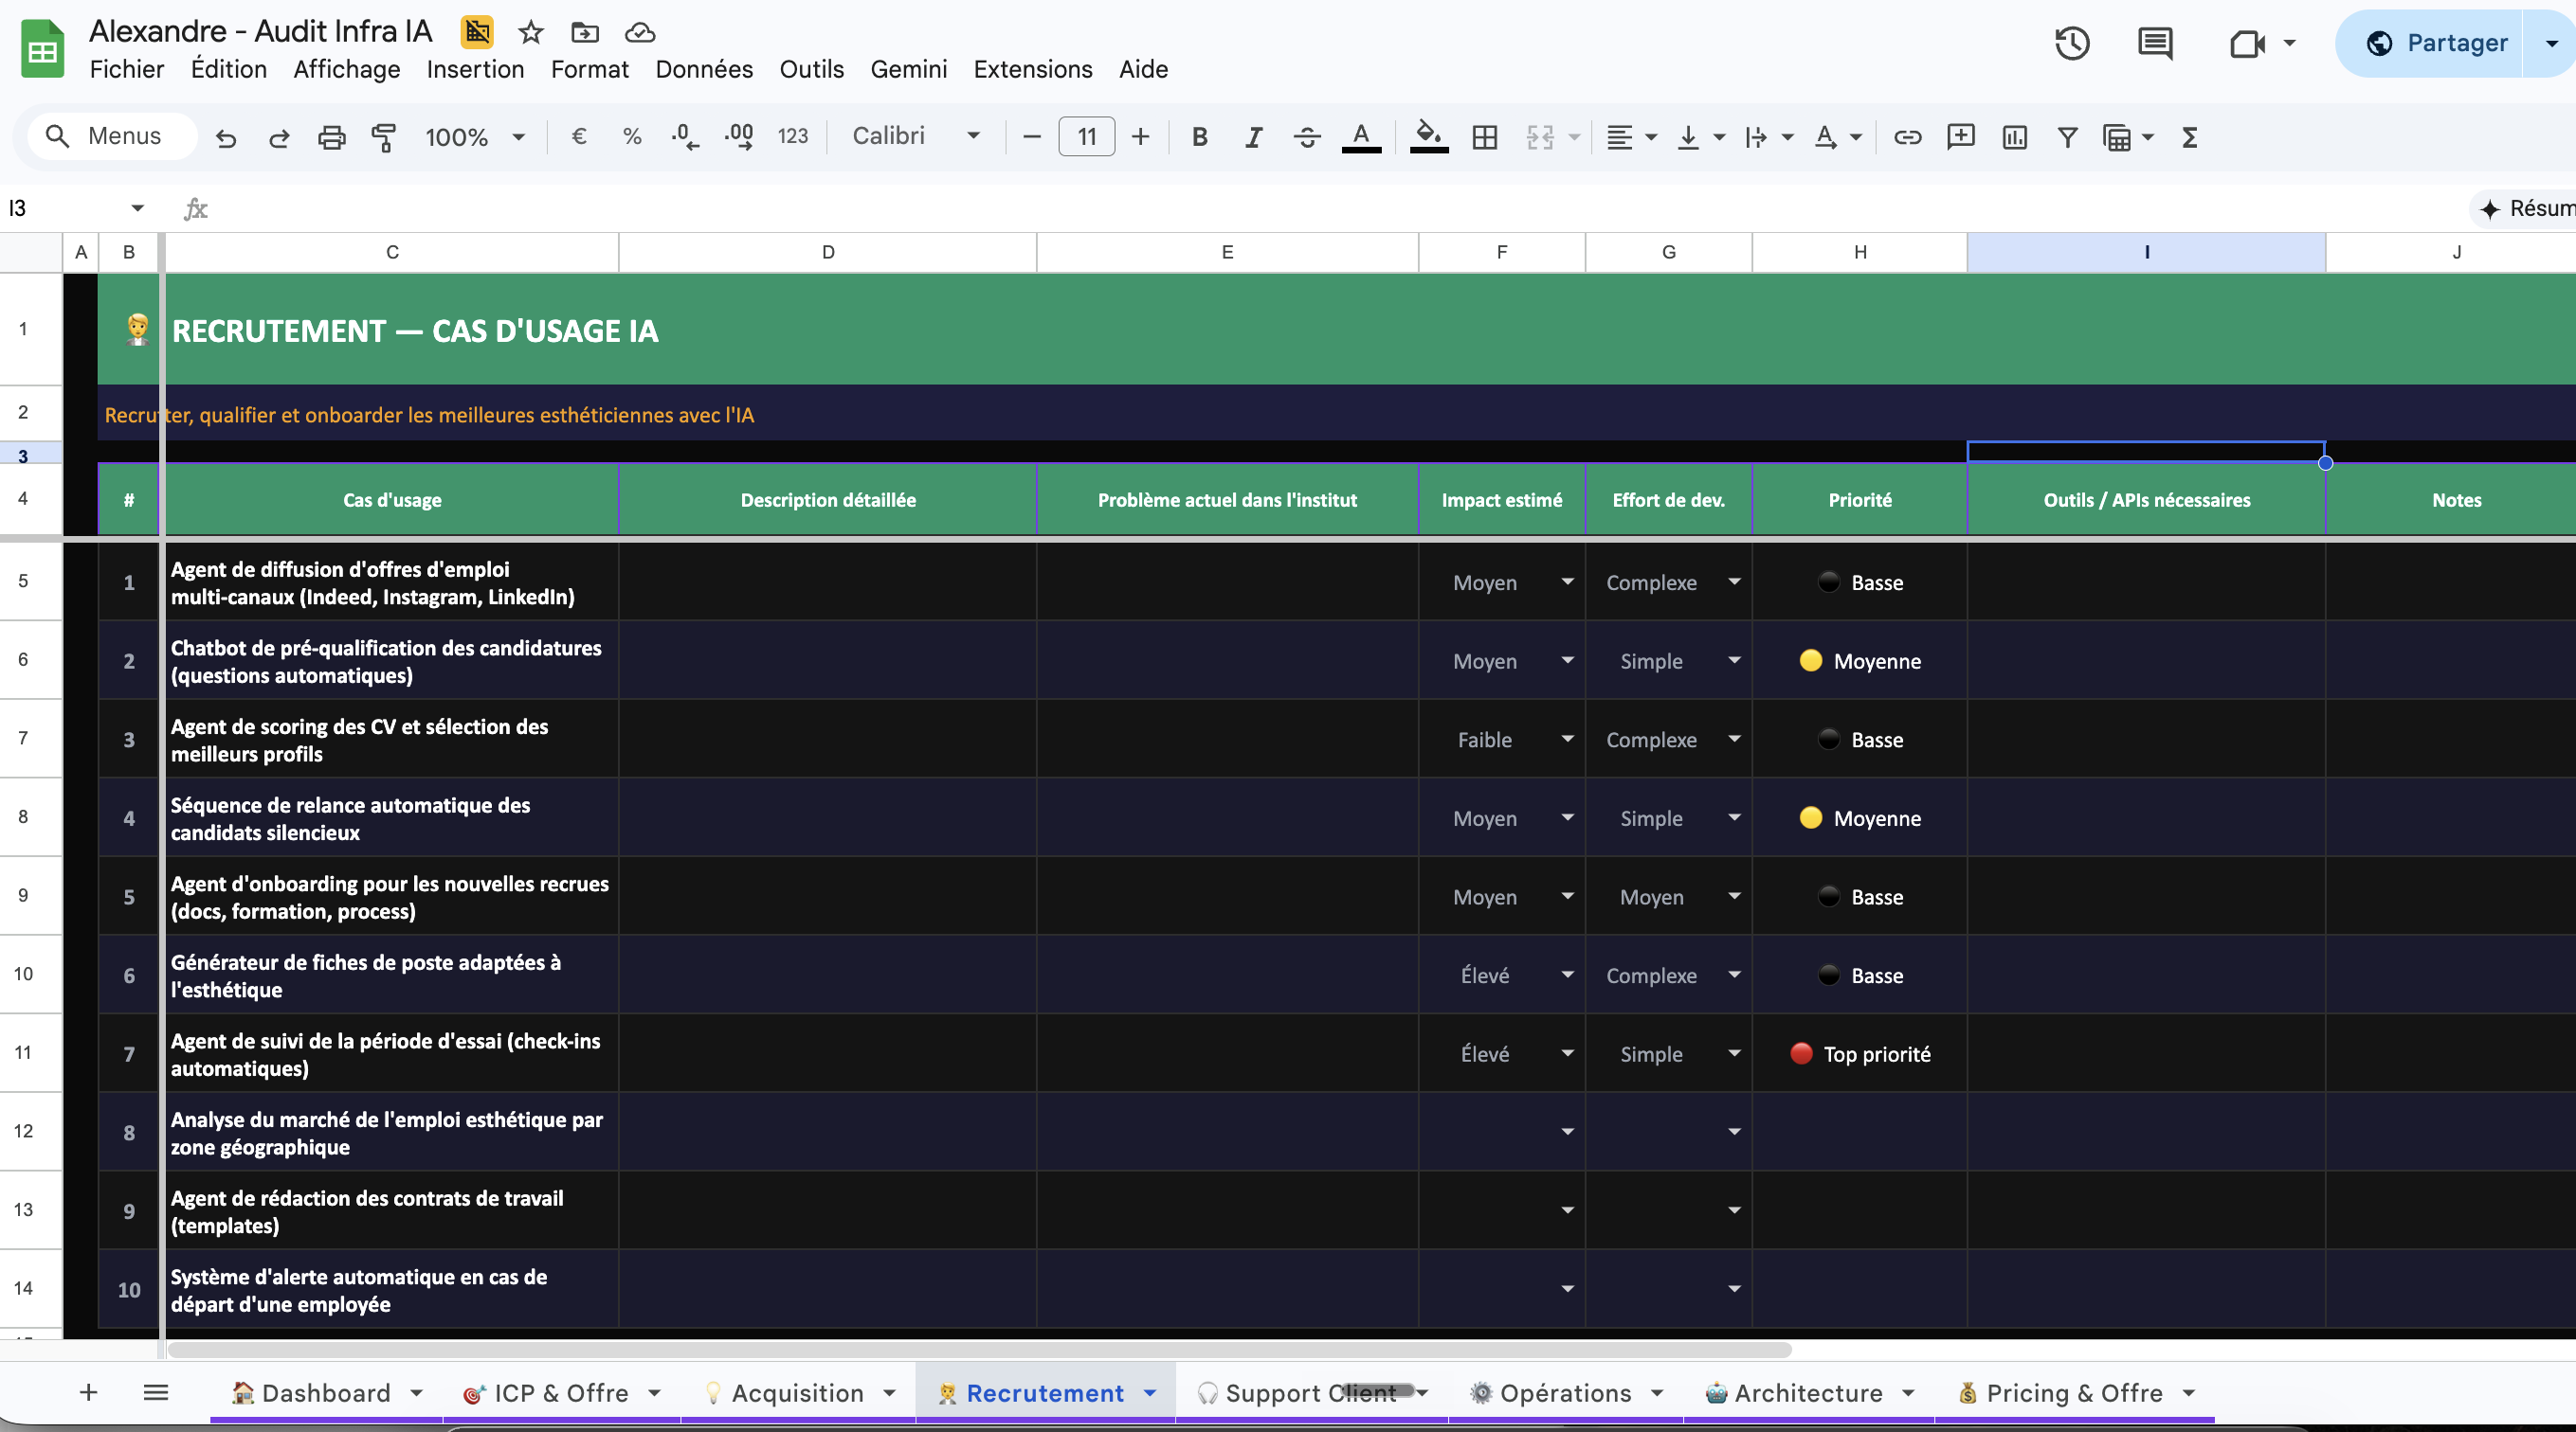Click the Redo icon
Image resolution: width=2576 pixels, height=1432 pixels.
point(279,137)
